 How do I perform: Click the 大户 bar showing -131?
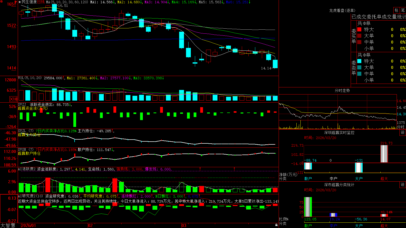pyautogui.click(x=359, y=167)
